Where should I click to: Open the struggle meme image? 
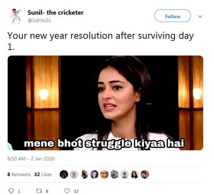point(105,103)
